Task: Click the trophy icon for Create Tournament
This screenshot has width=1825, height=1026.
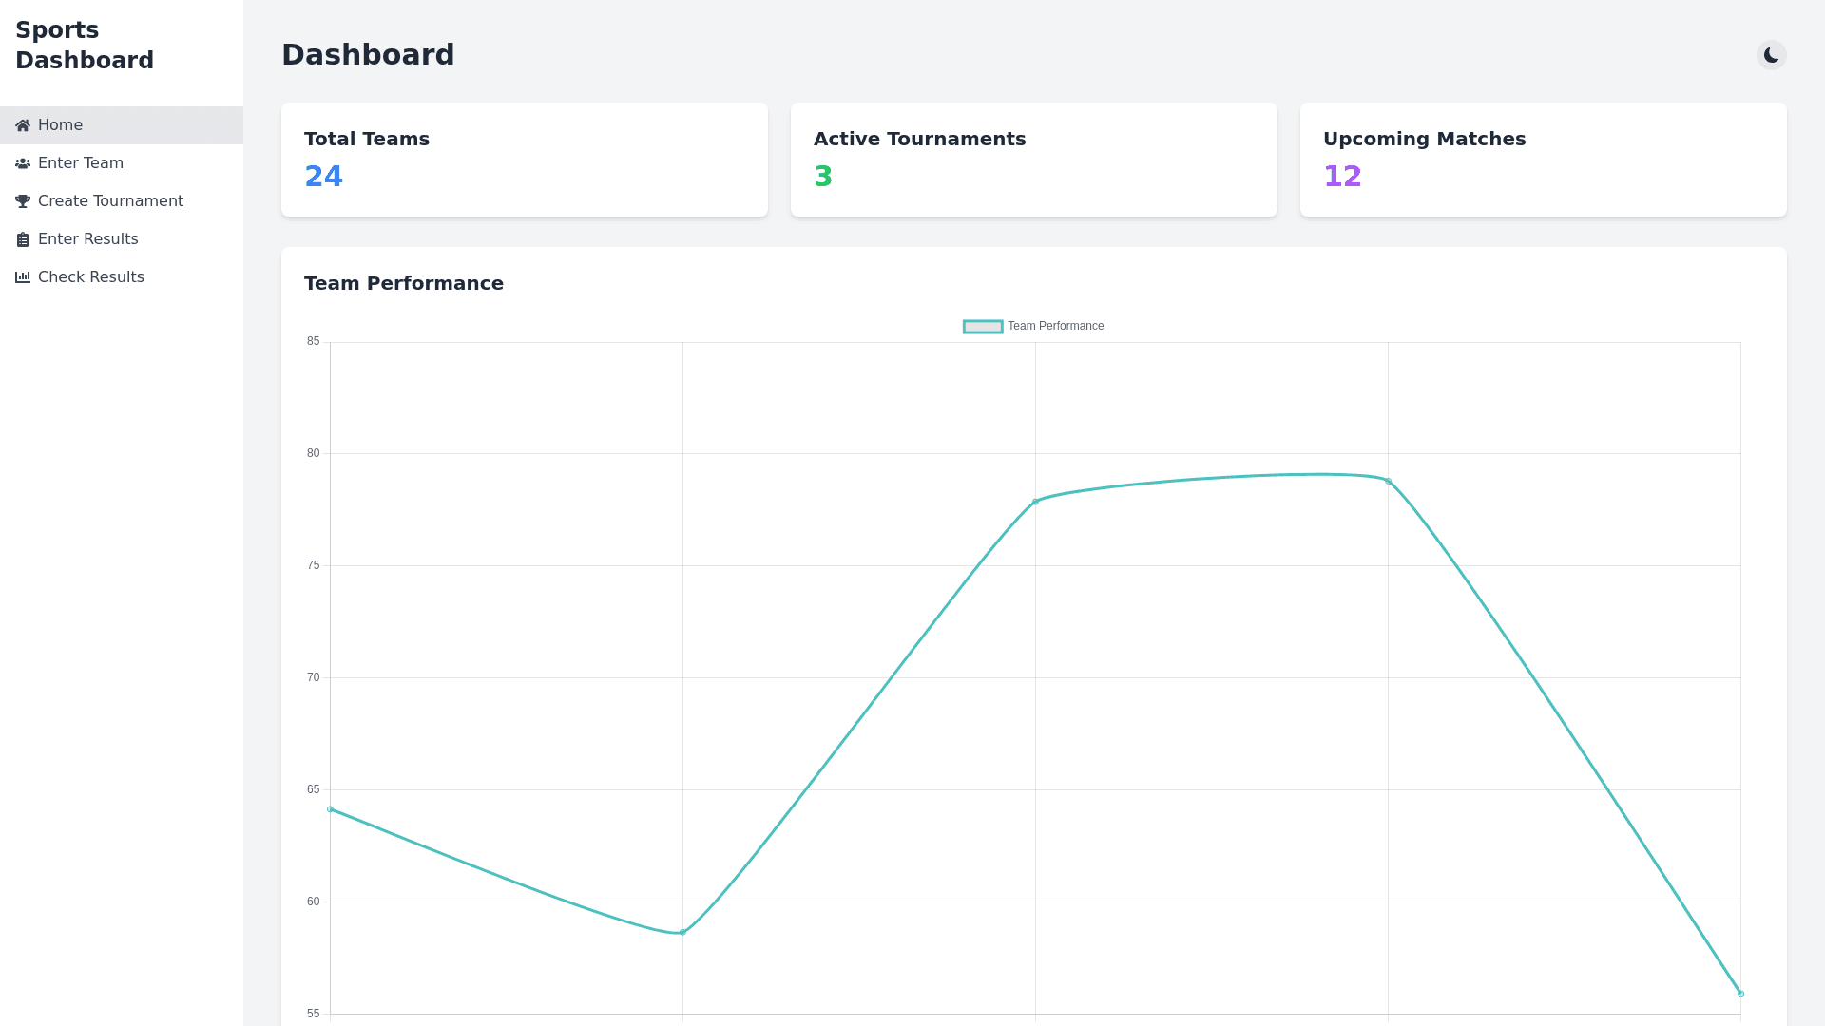Action: (23, 201)
